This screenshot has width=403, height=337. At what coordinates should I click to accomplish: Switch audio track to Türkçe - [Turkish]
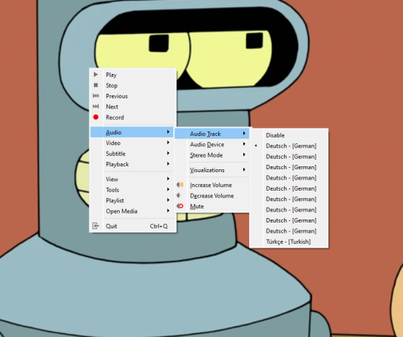(288, 242)
